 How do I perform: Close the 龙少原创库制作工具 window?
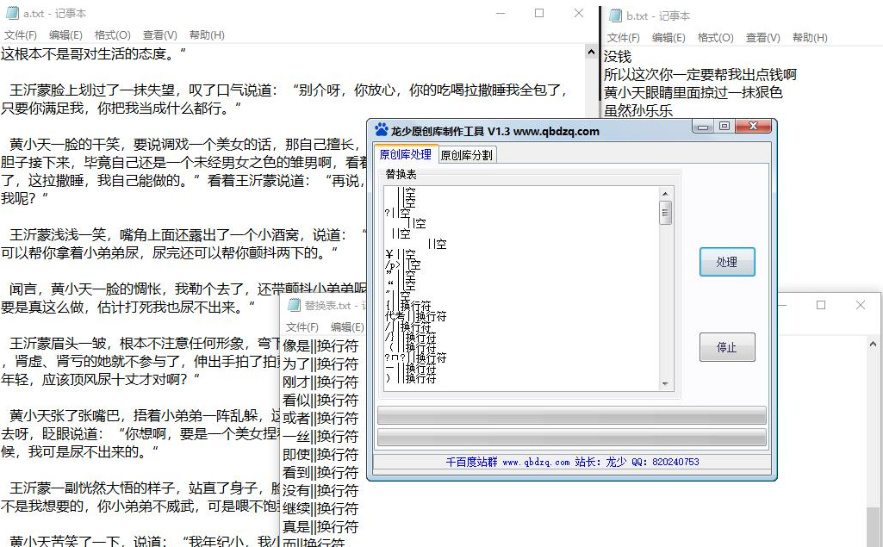[x=751, y=127]
